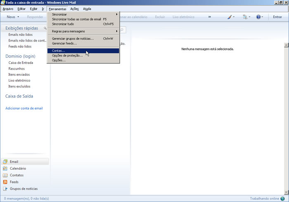289x202 pixels.
Task: Open the help icon dropdown arrow
Action: pyautogui.click(x=262, y=17)
